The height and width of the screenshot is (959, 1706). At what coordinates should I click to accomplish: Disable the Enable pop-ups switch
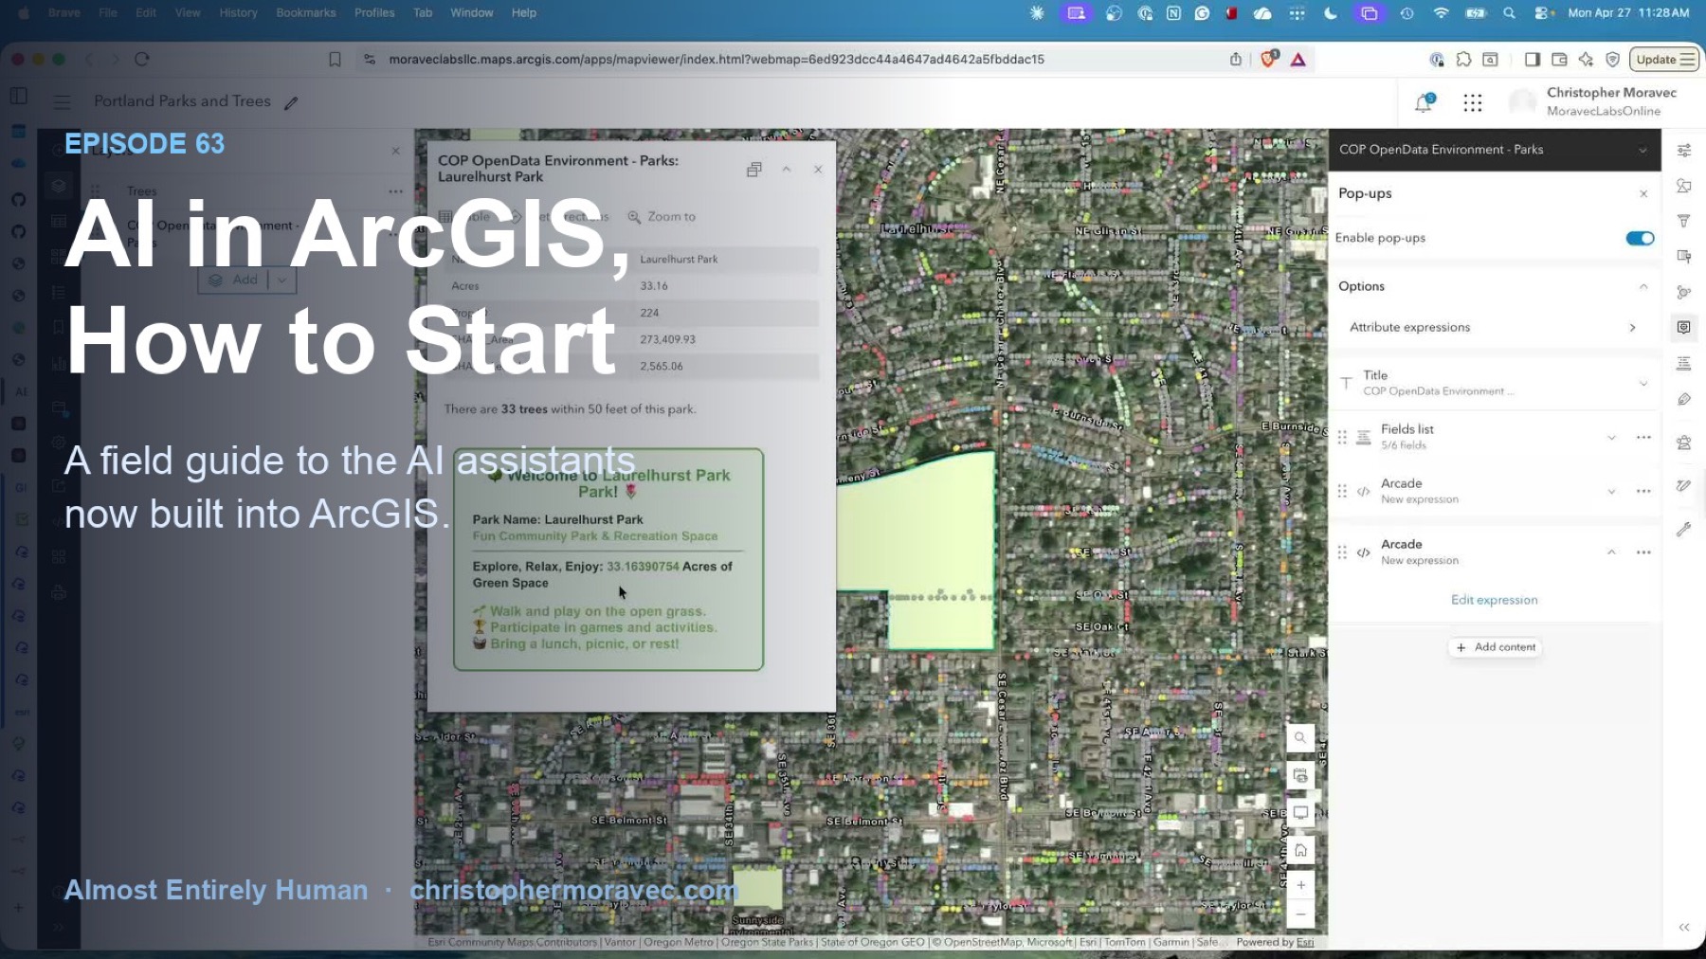tap(1640, 238)
